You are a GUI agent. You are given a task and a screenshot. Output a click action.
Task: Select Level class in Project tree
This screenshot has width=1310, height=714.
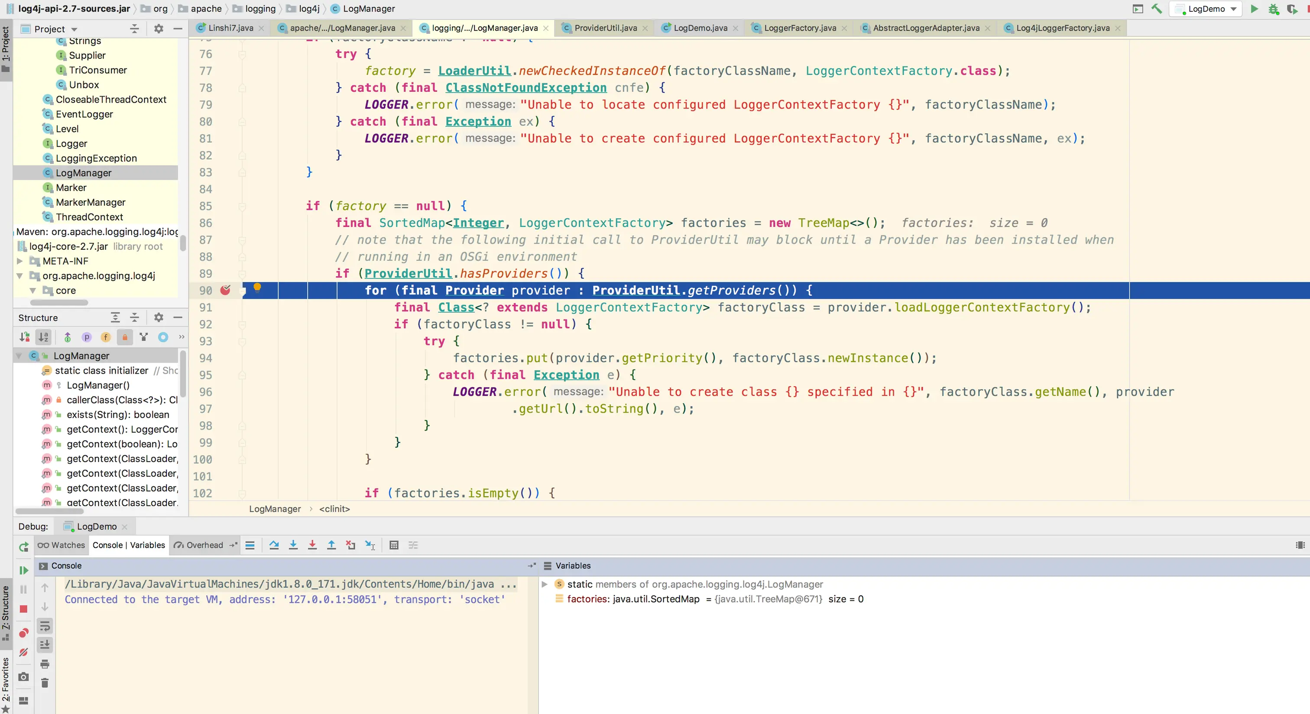[67, 129]
